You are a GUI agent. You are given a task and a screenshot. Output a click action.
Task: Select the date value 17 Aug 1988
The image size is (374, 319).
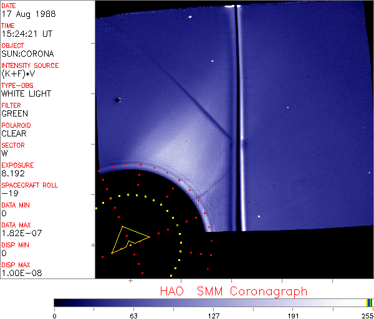click(29, 14)
